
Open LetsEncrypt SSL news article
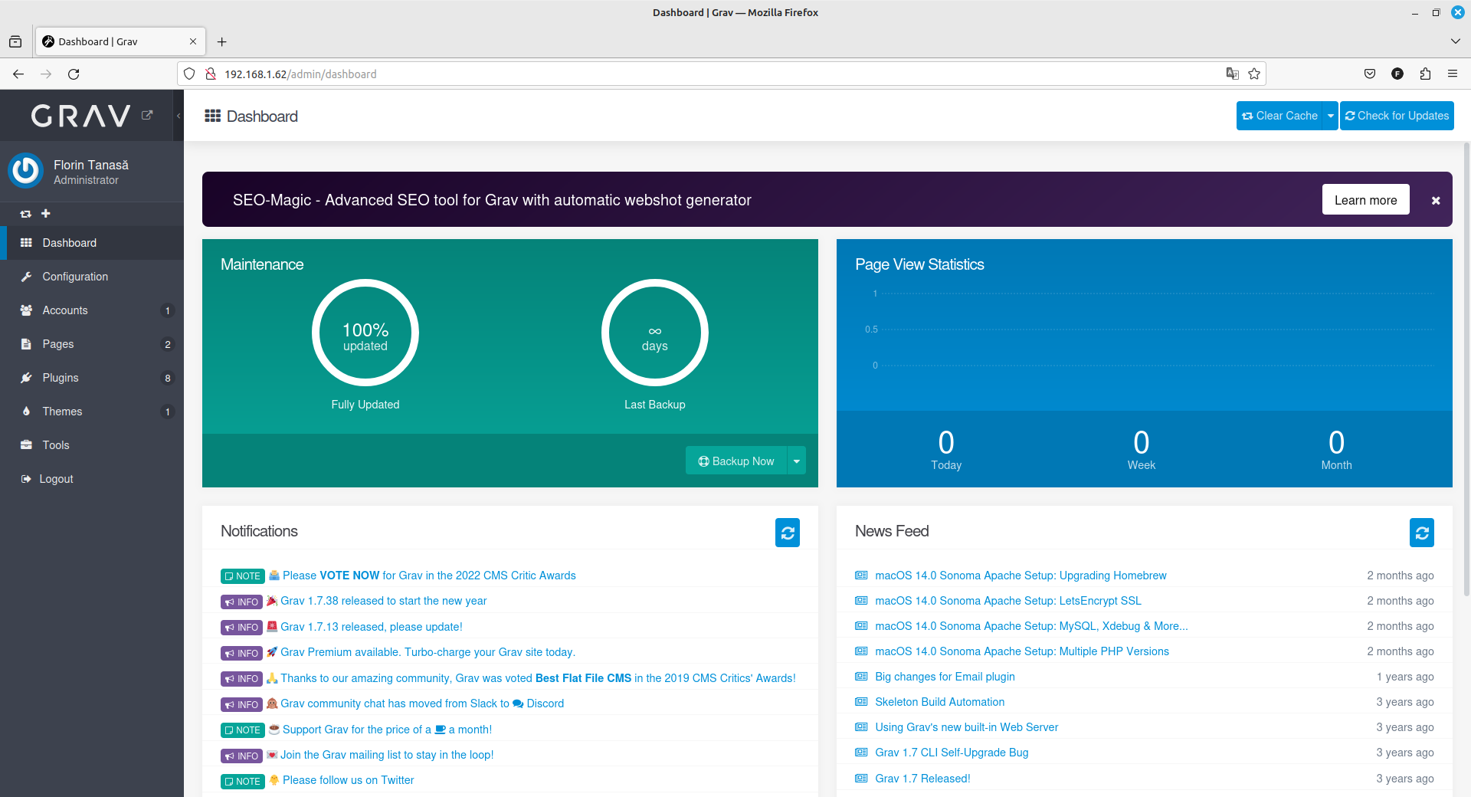click(1008, 601)
